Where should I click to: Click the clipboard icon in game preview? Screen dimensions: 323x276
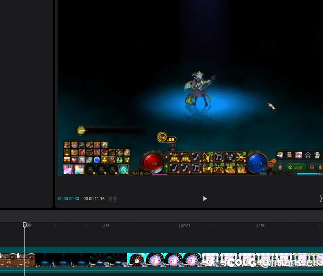pos(289,155)
